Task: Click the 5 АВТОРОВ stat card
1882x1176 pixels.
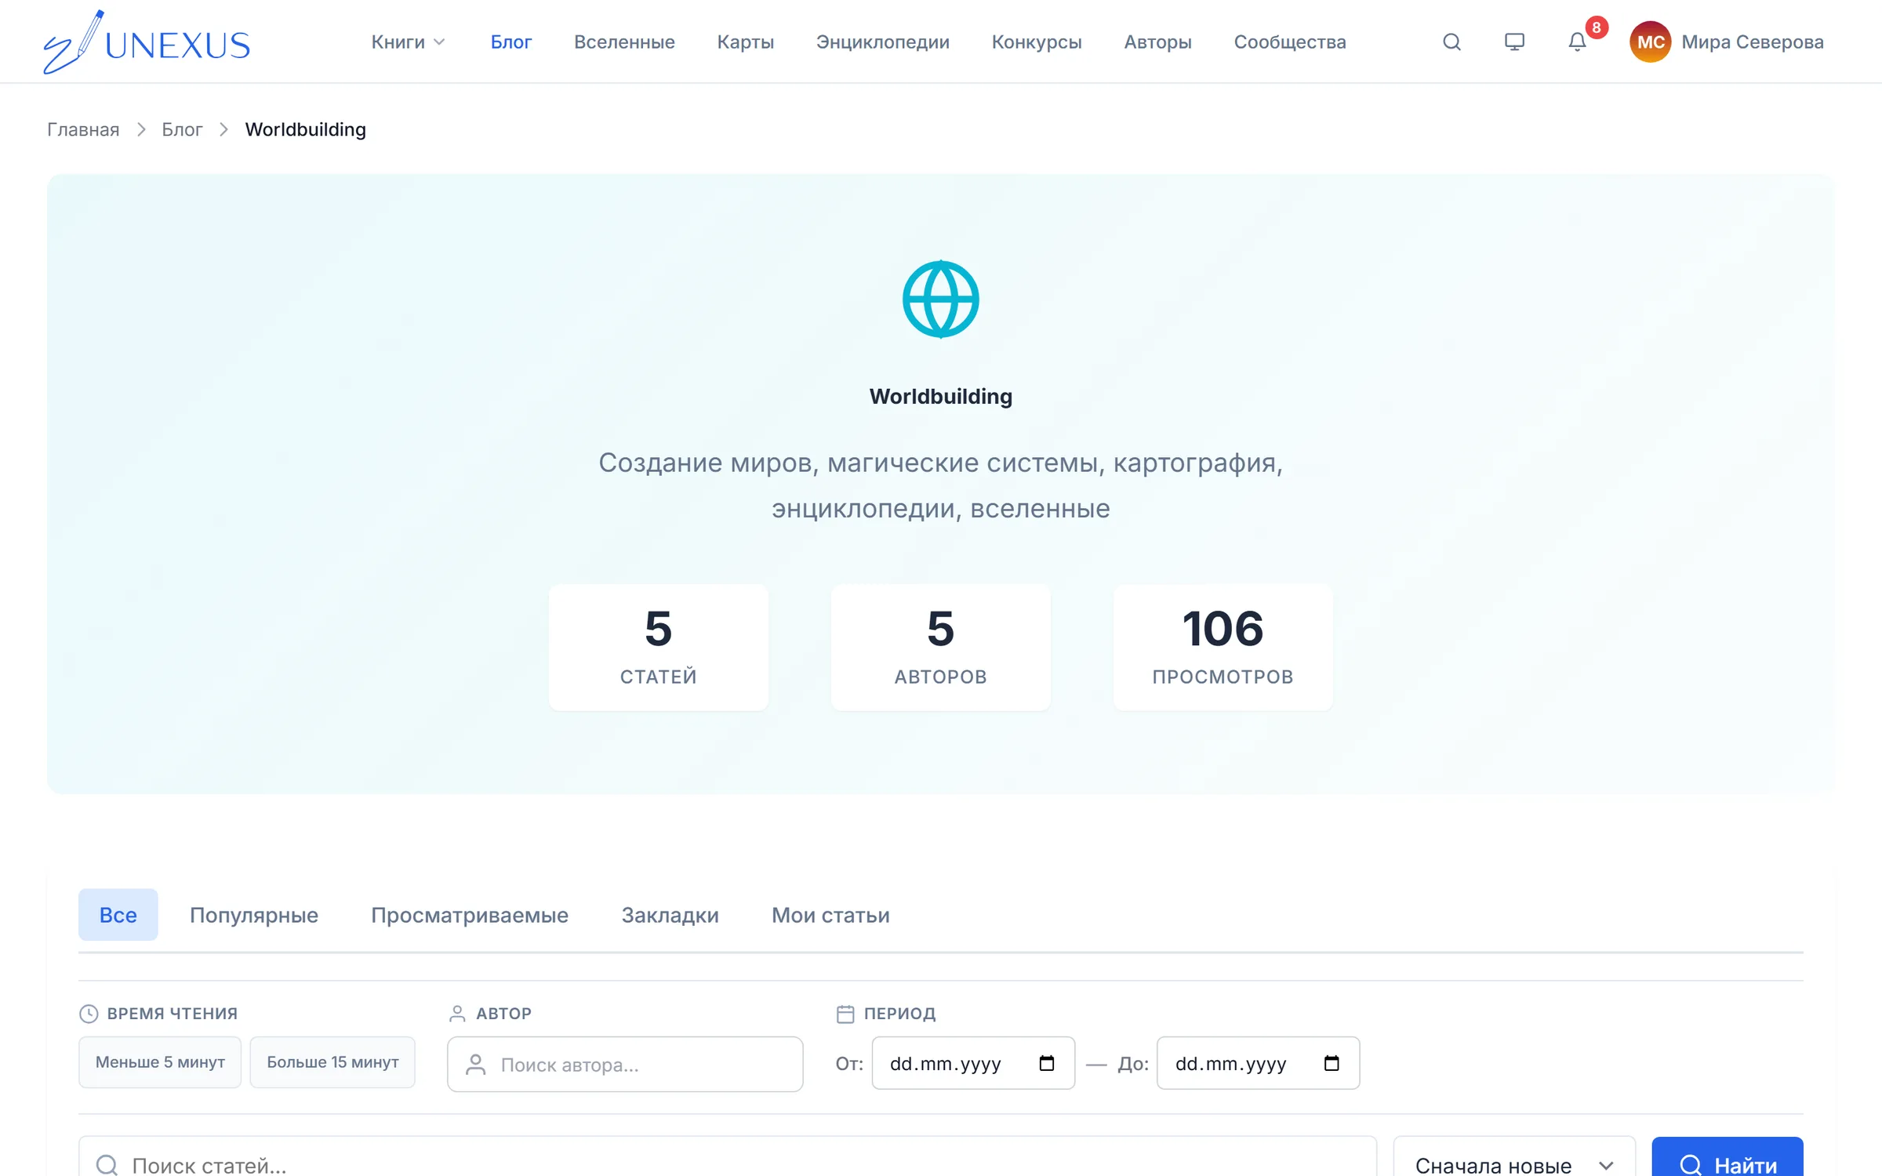Action: [940, 647]
